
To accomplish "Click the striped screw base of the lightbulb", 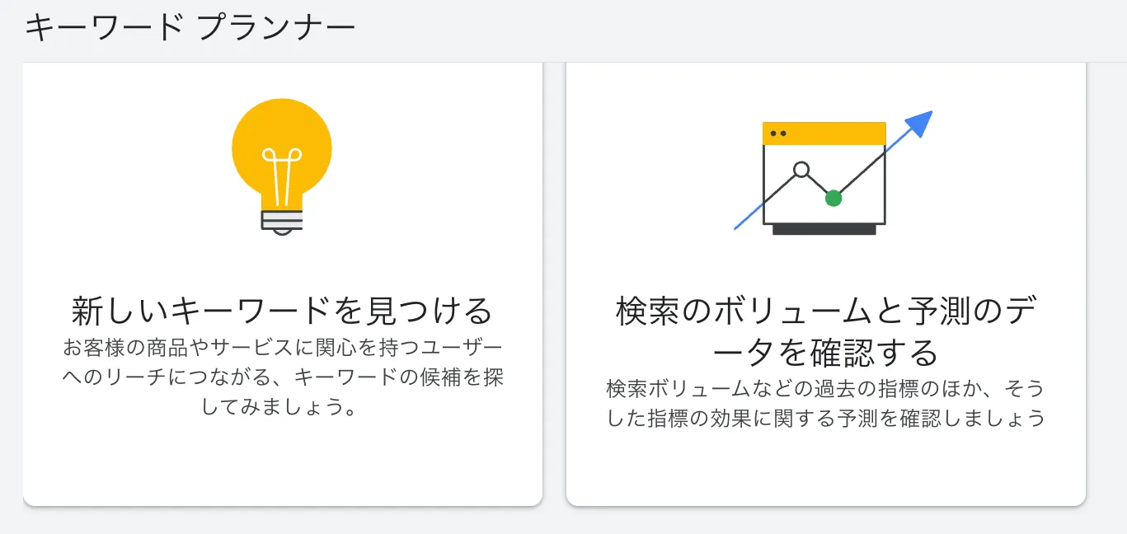I will 282,220.
